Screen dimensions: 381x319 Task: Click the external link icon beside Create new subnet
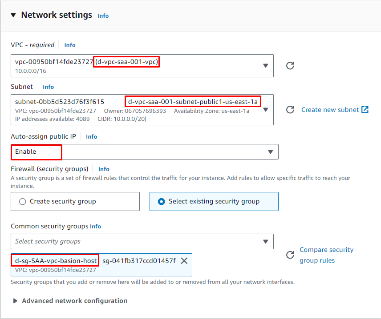[x=365, y=110]
